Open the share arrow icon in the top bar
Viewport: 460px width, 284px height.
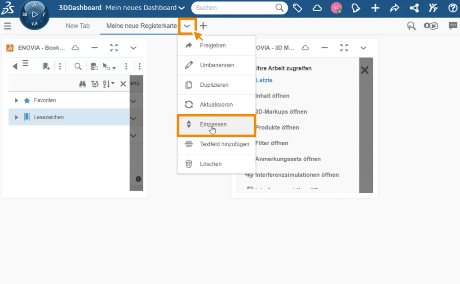[394, 8]
